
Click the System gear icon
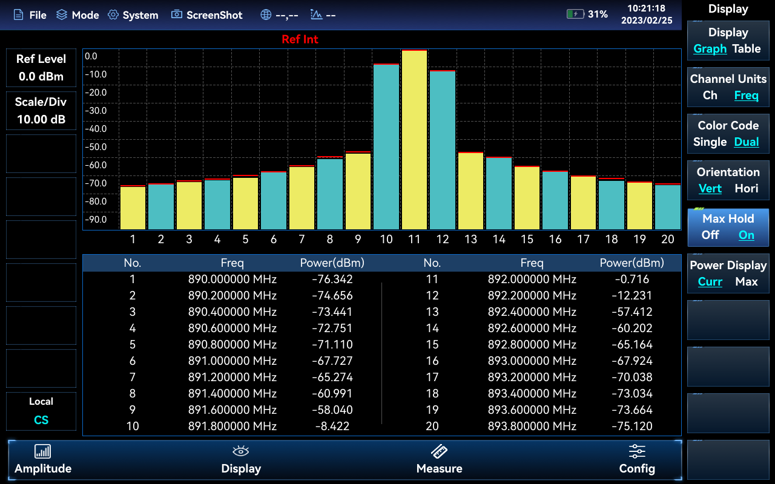click(x=113, y=15)
